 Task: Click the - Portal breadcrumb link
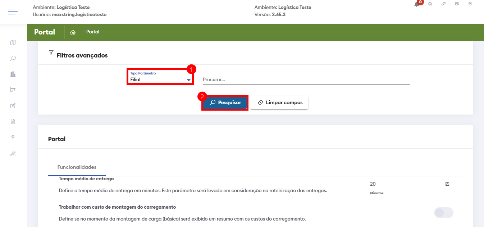click(x=91, y=32)
